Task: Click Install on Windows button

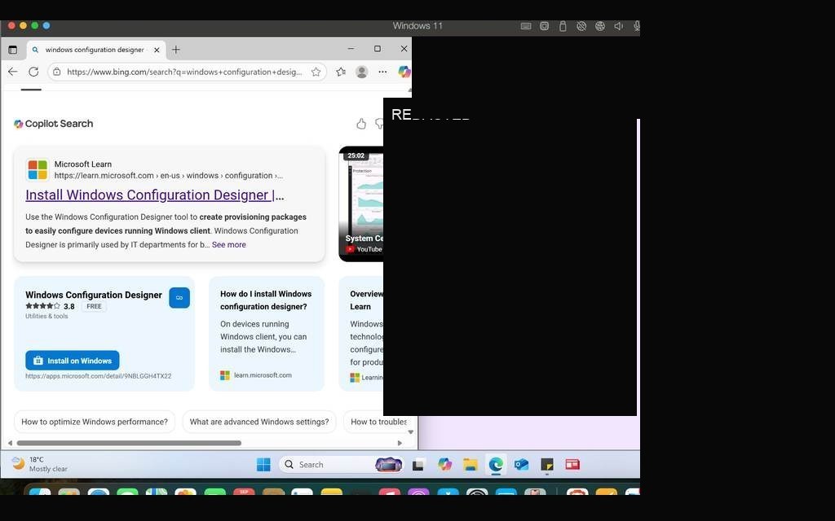Action: point(73,361)
